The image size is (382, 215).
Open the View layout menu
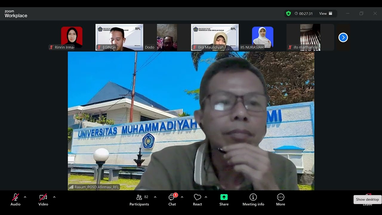(326, 13)
